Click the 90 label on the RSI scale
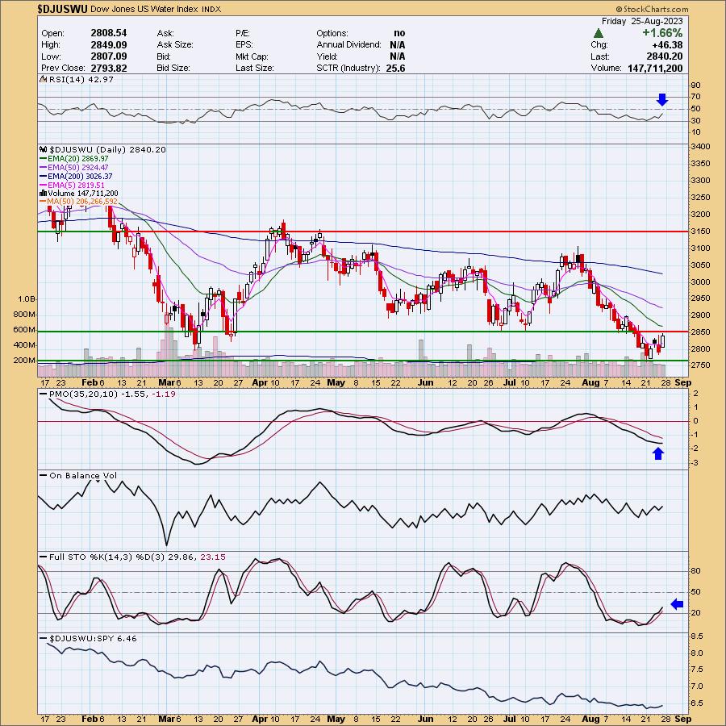726x726 pixels. (695, 86)
